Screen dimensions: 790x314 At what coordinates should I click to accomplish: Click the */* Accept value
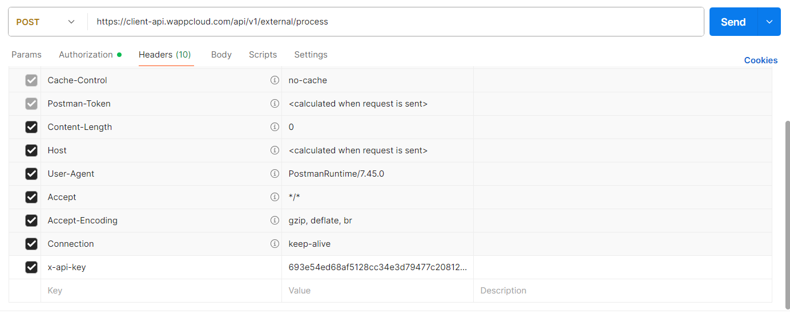[x=294, y=197]
